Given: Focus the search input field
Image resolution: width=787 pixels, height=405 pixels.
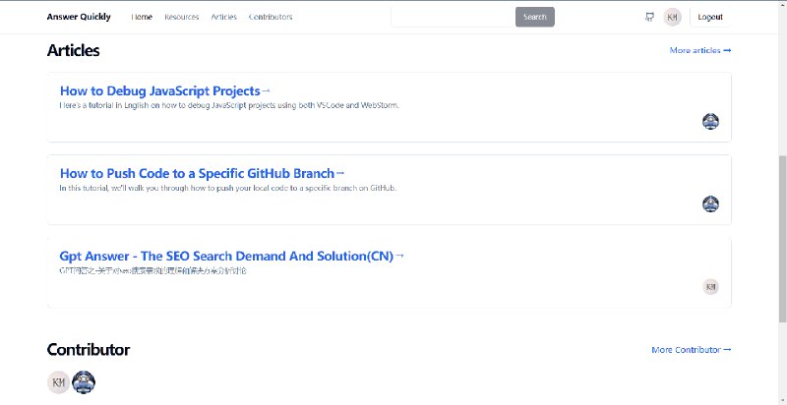Looking at the screenshot, I should click(x=454, y=17).
